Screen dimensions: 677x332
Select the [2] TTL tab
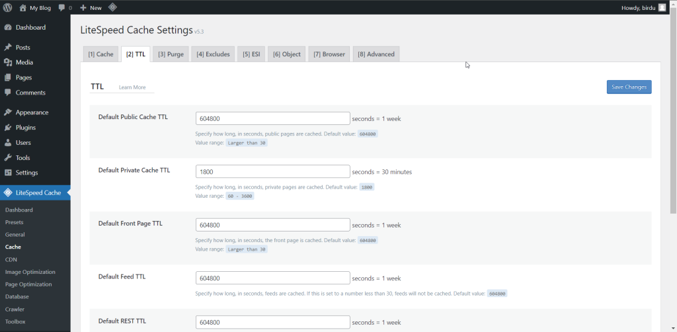pyautogui.click(x=136, y=54)
